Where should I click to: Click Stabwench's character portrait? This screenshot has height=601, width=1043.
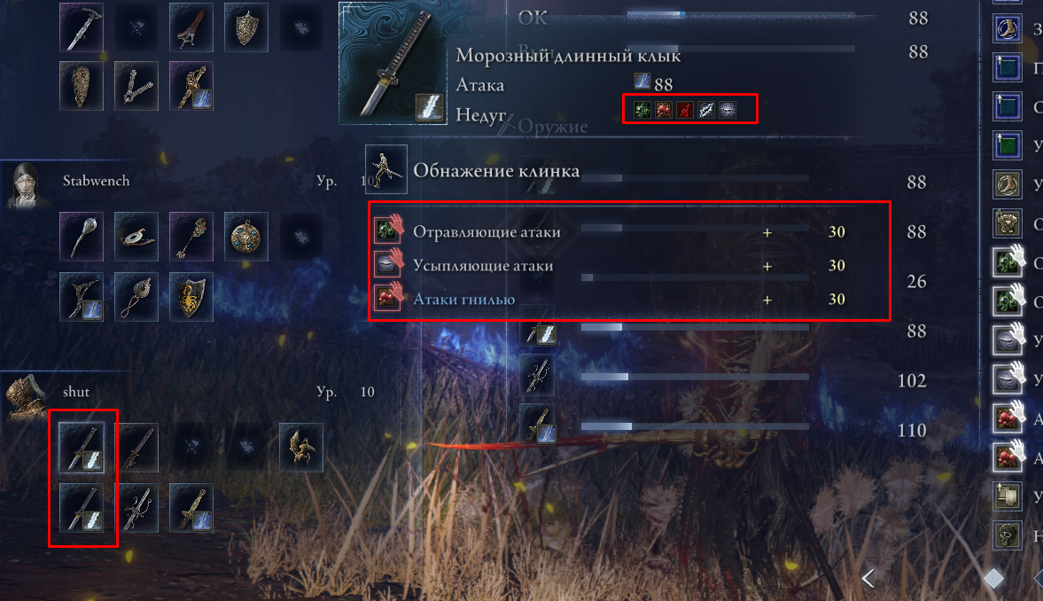[x=27, y=185]
